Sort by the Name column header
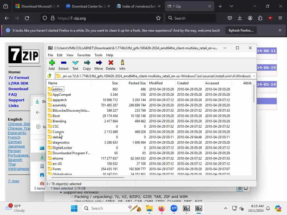Image resolution: width=287 pixels, height=215 pixels. point(69,83)
